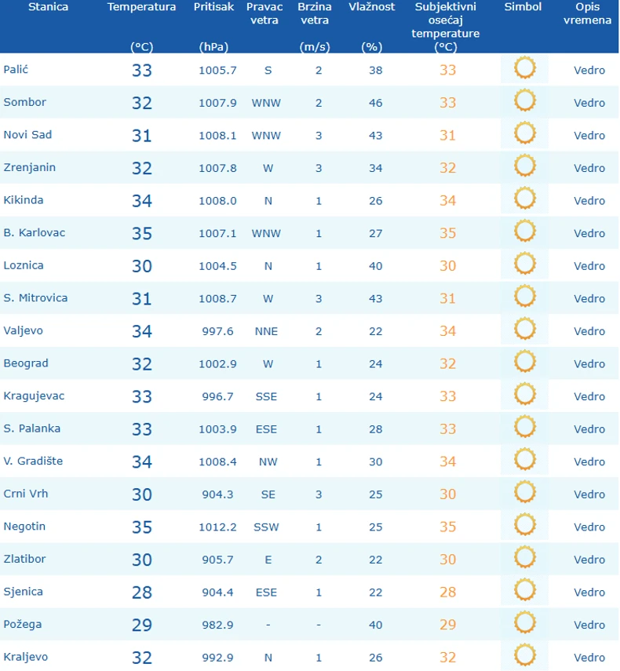Click the Crni Vrh sun icon

(x=524, y=493)
